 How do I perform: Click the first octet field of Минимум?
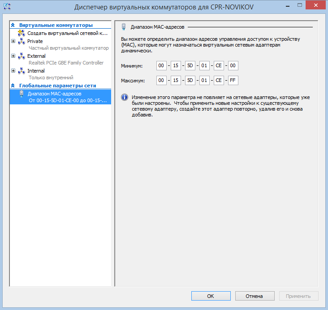161,66
